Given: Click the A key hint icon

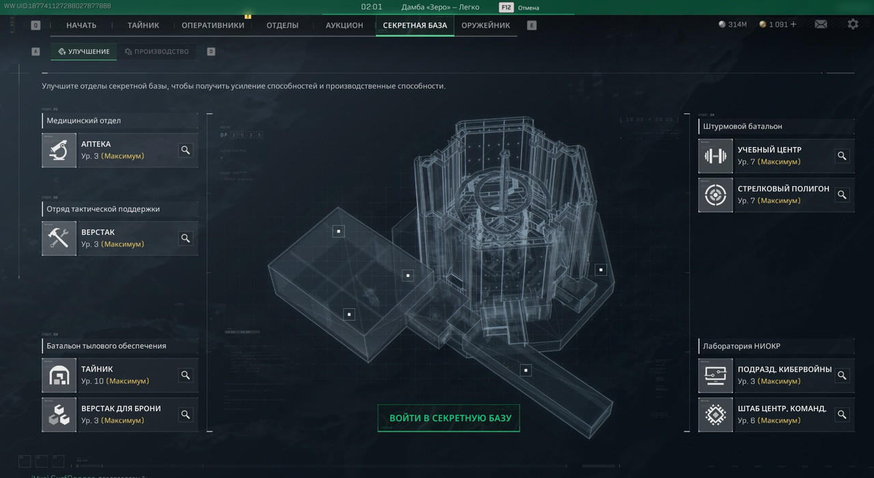Looking at the screenshot, I should click(x=36, y=51).
